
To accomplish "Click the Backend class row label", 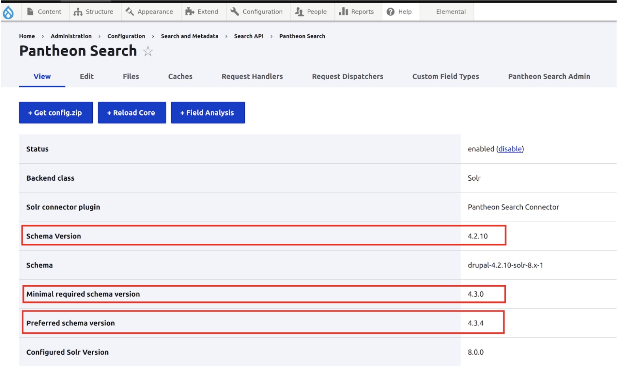I will click(x=50, y=178).
